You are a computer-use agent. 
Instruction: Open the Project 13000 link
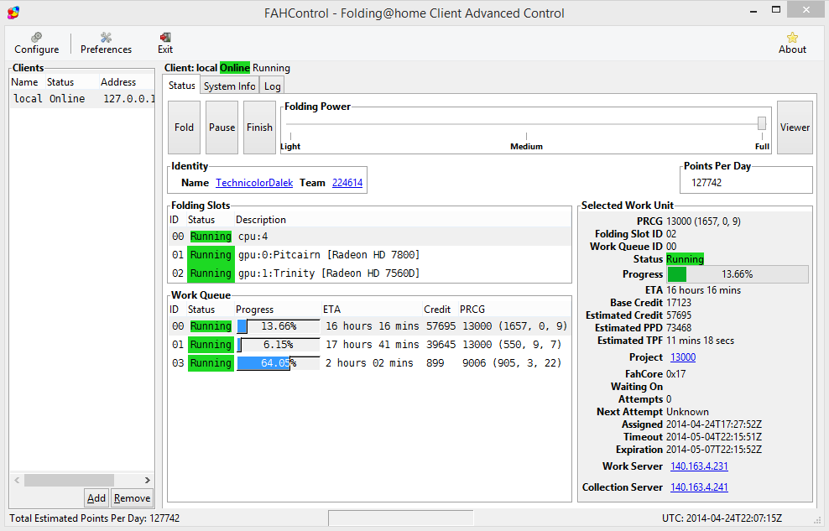tap(682, 357)
